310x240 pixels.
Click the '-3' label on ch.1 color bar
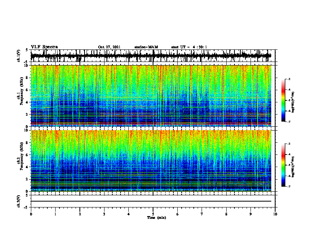(x=288, y=79)
